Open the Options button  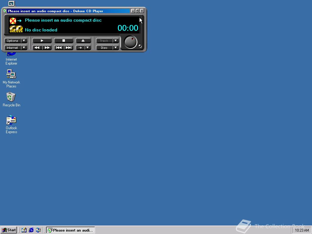pos(12,41)
